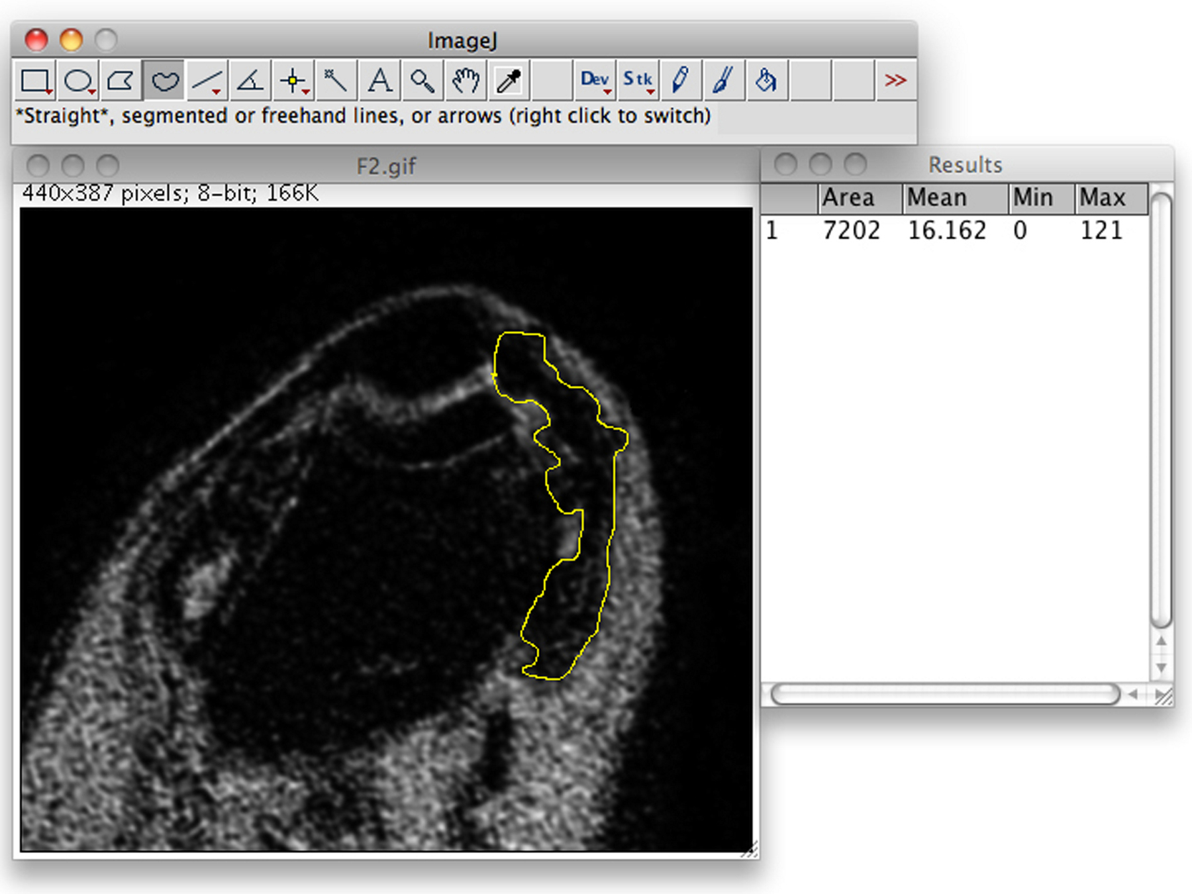Click the Min column header in Results

click(1042, 198)
